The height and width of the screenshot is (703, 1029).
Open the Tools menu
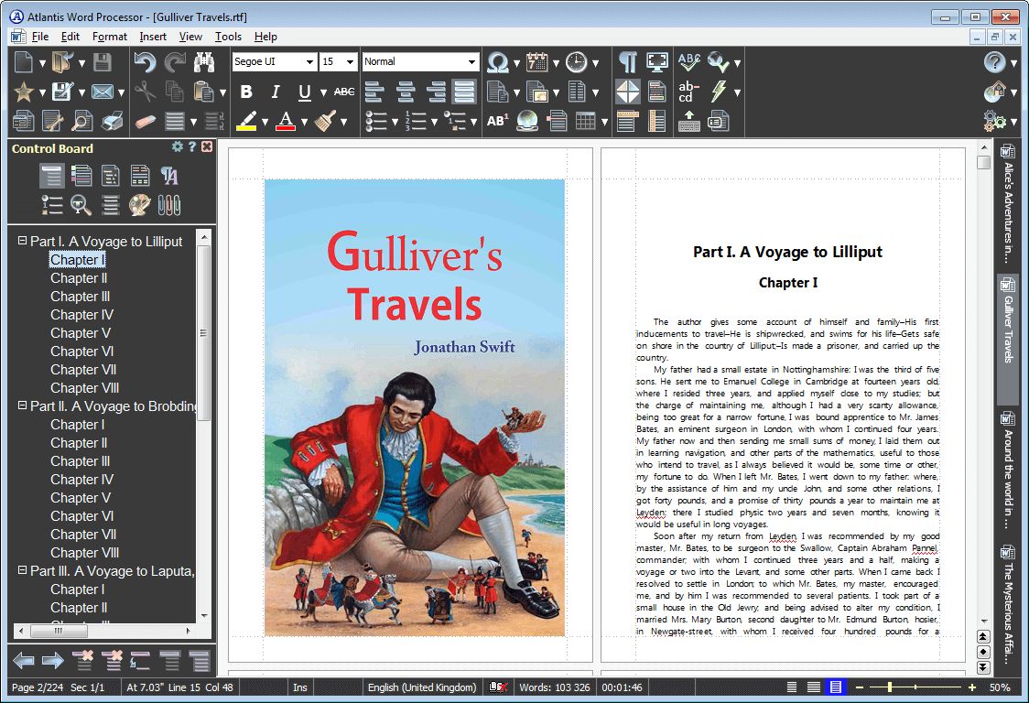[228, 37]
